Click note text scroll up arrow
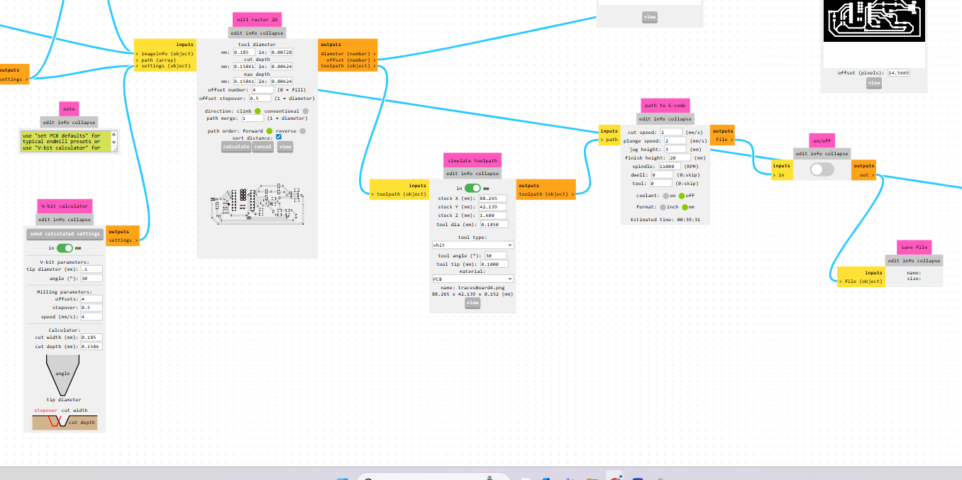 tap(115, 134)
